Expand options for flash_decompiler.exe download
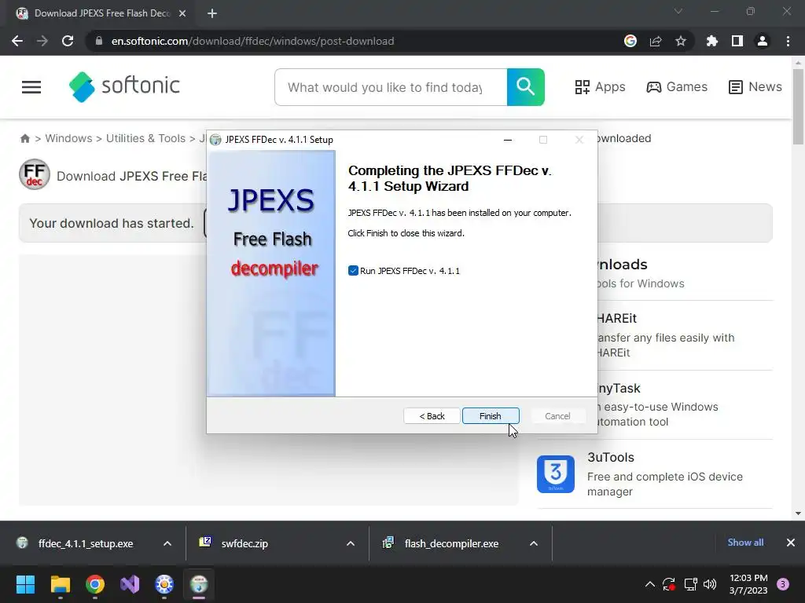The height and width of the screenshot is (603, 805). pos(534,543)
